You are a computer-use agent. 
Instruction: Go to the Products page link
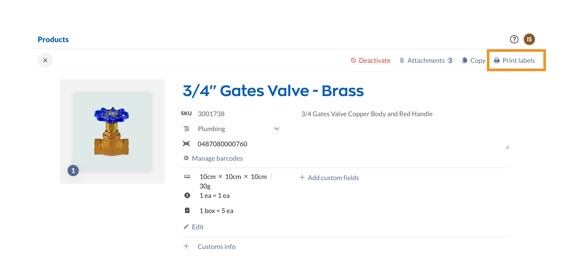pyautogui.click(x=53, y=40)
